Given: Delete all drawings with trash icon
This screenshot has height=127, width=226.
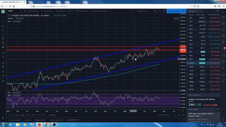Looking at the screenshot, I should [x=3, y=81].
